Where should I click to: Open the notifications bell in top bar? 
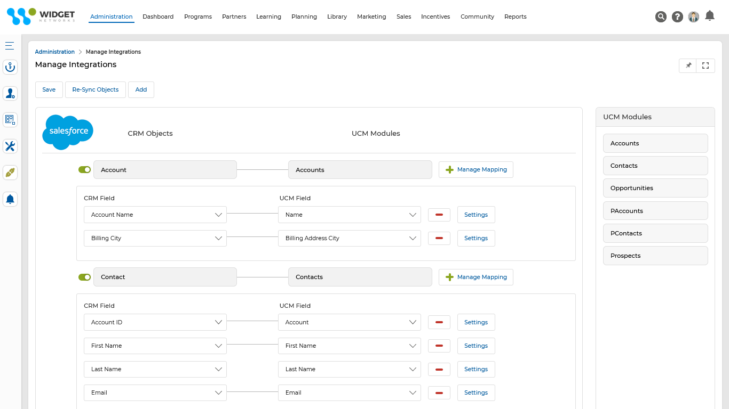(x=709, y=17)
